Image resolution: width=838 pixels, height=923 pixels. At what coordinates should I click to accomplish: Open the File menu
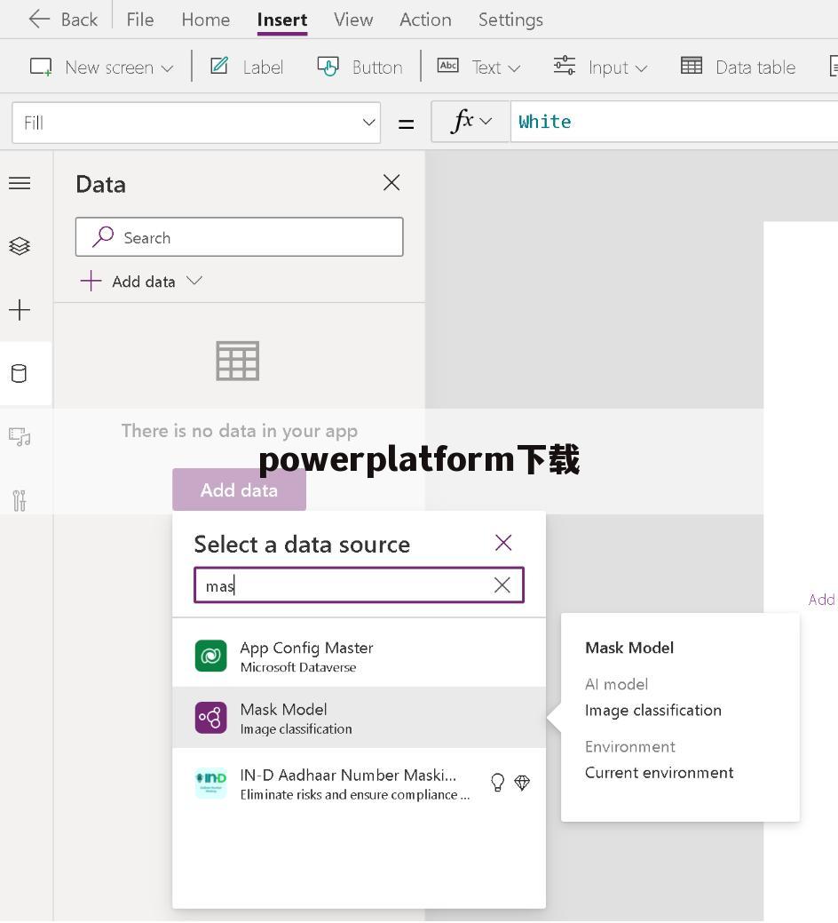pos(140,20)
